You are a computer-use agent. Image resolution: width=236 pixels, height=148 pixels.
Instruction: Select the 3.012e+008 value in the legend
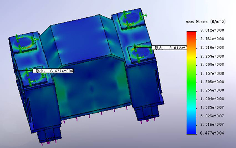click(x=212, y=31)
